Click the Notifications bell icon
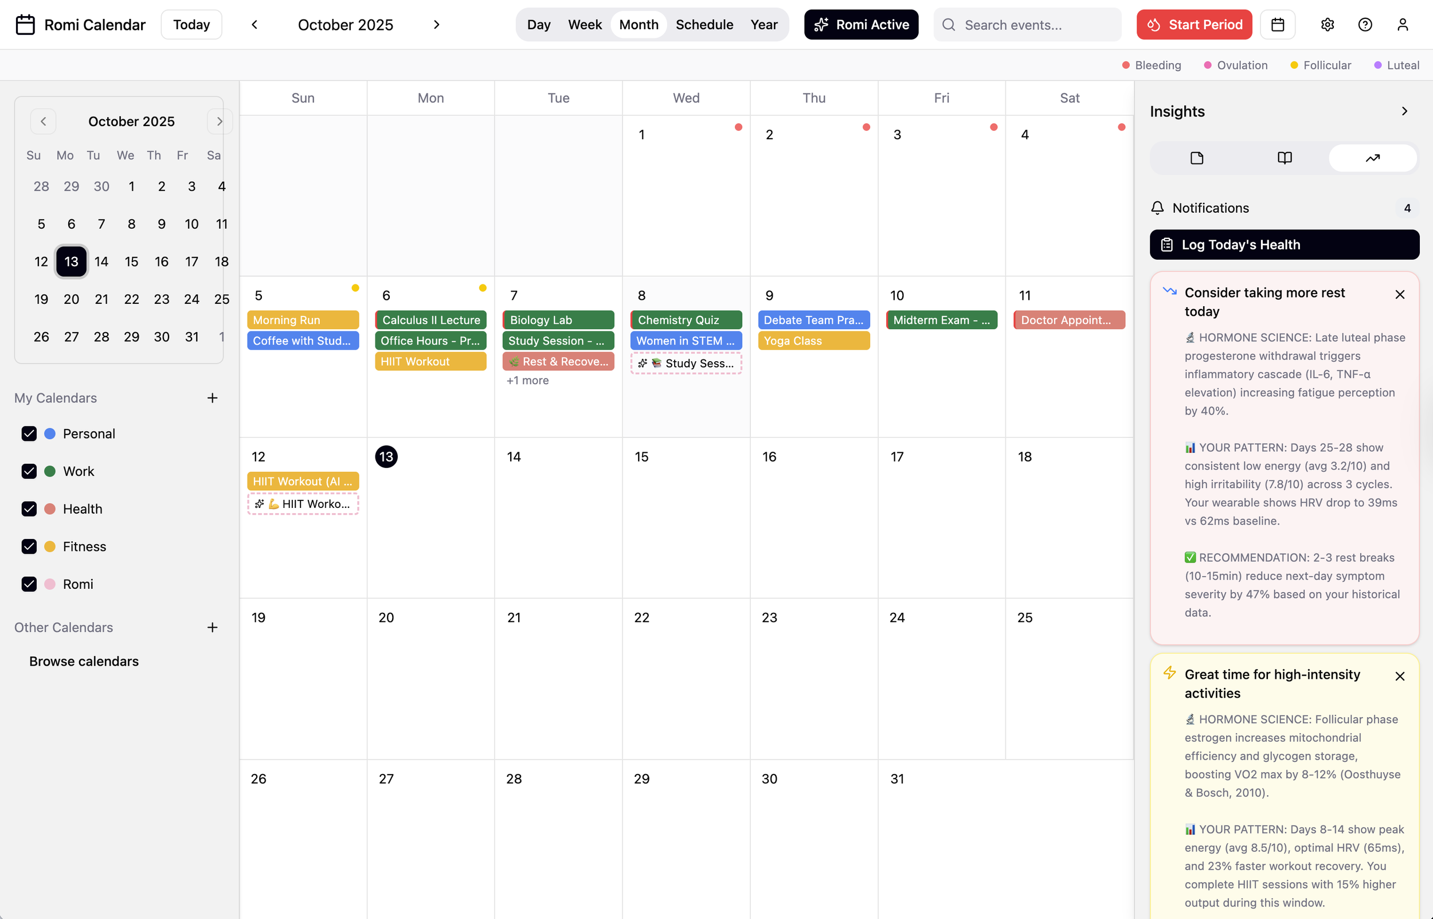 tap(1157, 208)
